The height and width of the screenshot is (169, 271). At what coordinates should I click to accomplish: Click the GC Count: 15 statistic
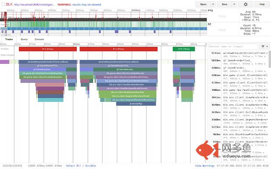[x=249, y=25]
